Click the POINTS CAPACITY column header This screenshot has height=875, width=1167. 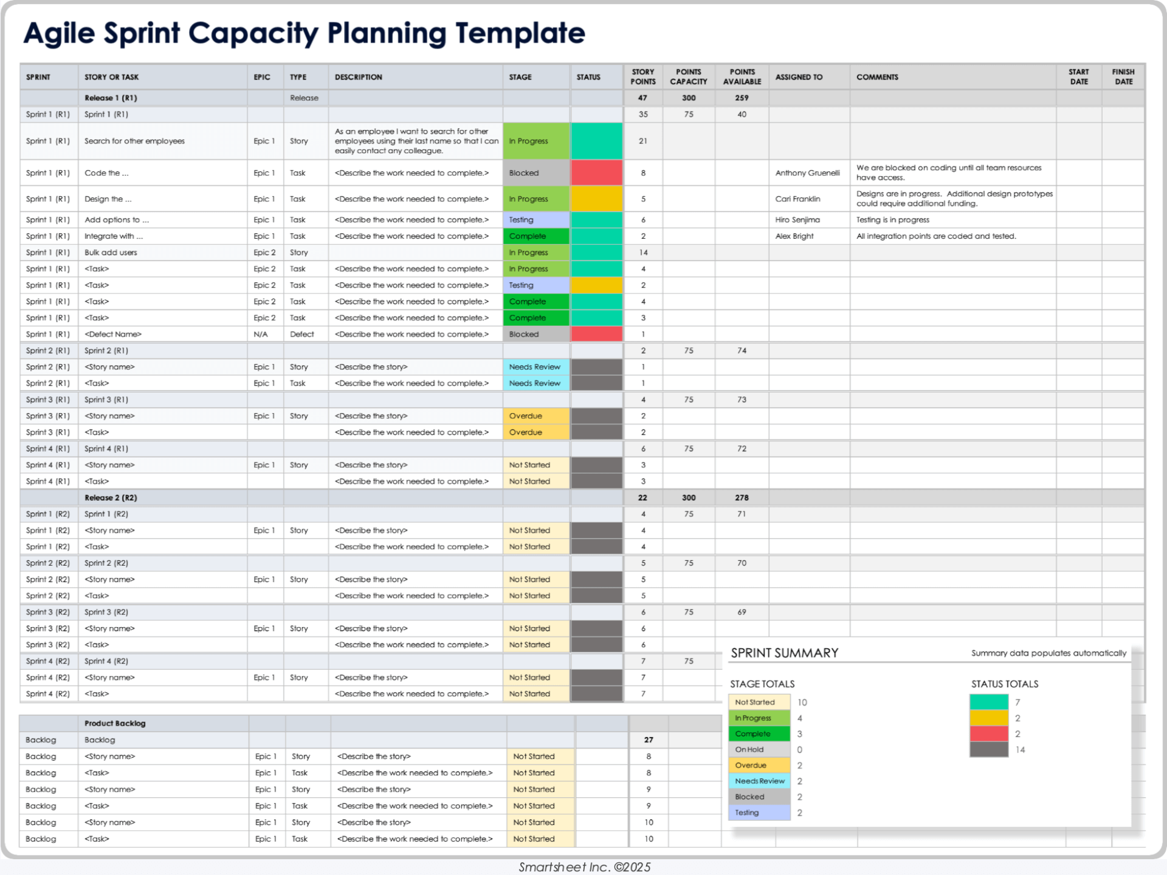pyautogui.click(x=688, y=77)
